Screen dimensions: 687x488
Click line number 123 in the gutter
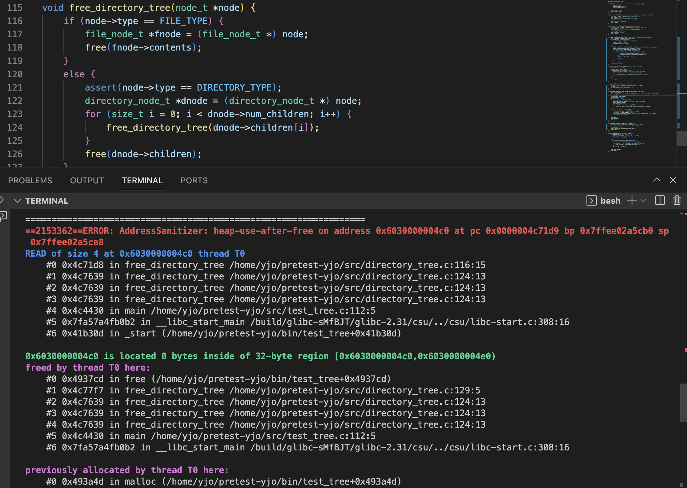(x=15, y=114)
